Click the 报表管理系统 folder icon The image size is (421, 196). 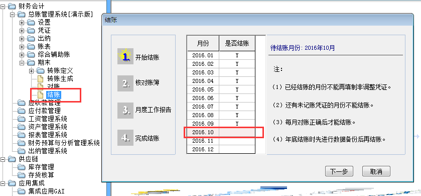22,135
